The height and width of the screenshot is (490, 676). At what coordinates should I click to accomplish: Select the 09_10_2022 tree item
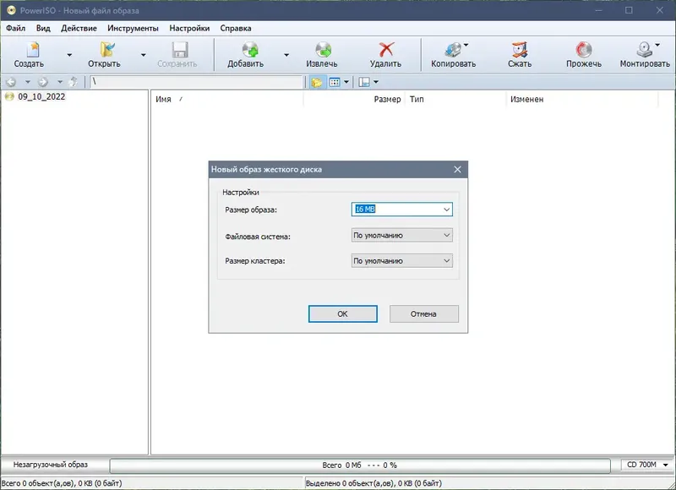[x=41, y=96]
